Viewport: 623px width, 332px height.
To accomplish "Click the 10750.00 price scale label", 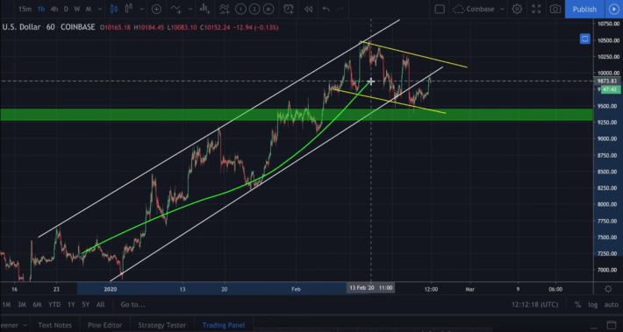I will click(608, 25).
